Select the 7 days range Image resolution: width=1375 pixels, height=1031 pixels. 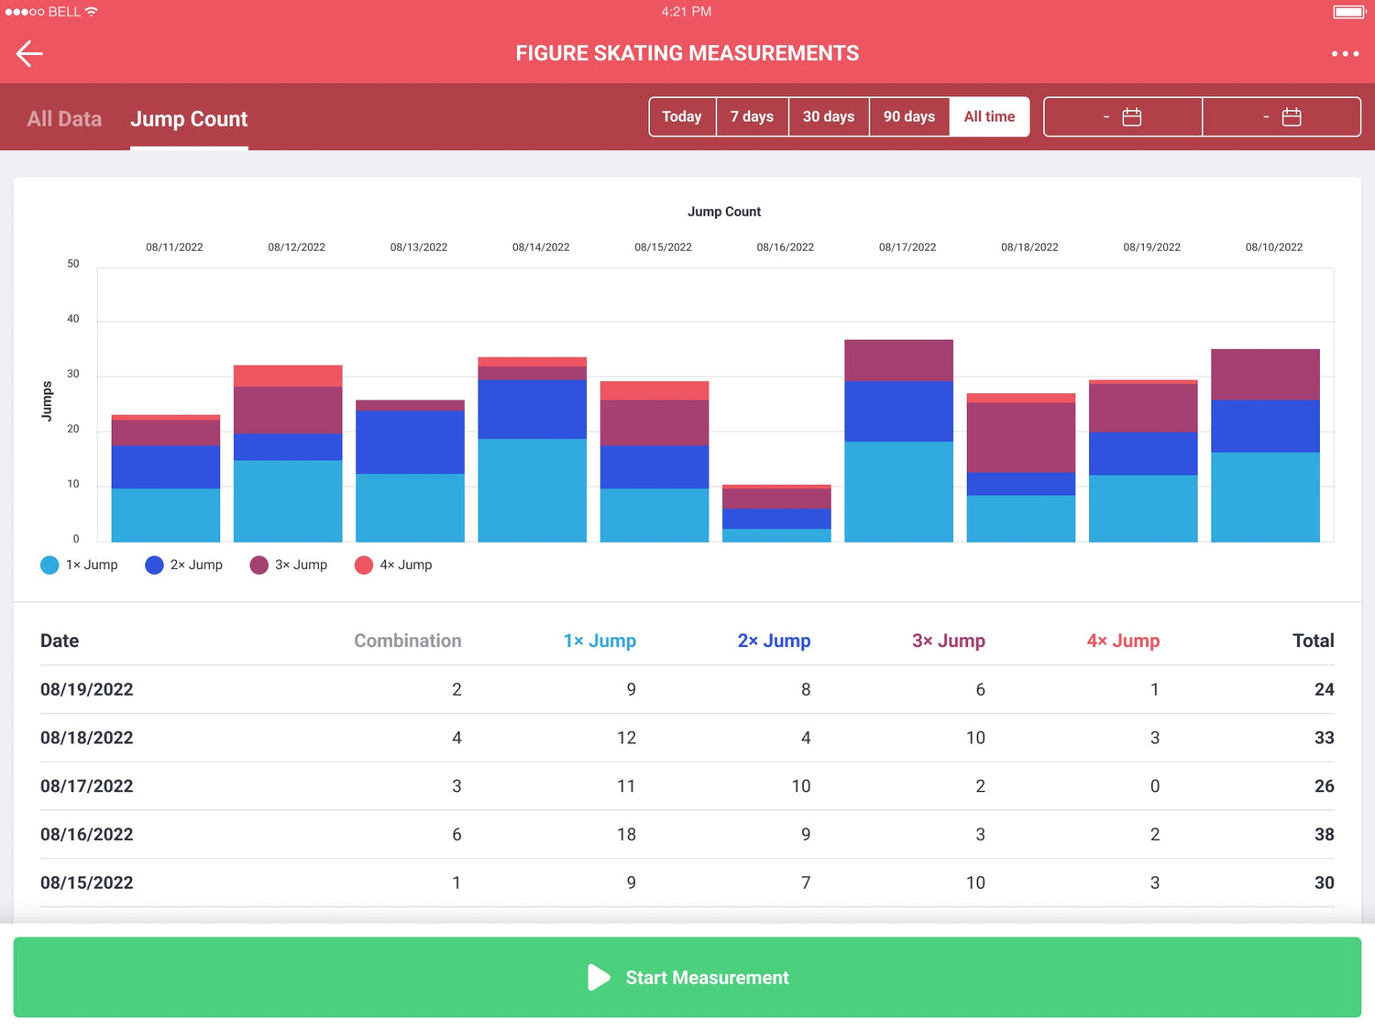coord(752,117)
